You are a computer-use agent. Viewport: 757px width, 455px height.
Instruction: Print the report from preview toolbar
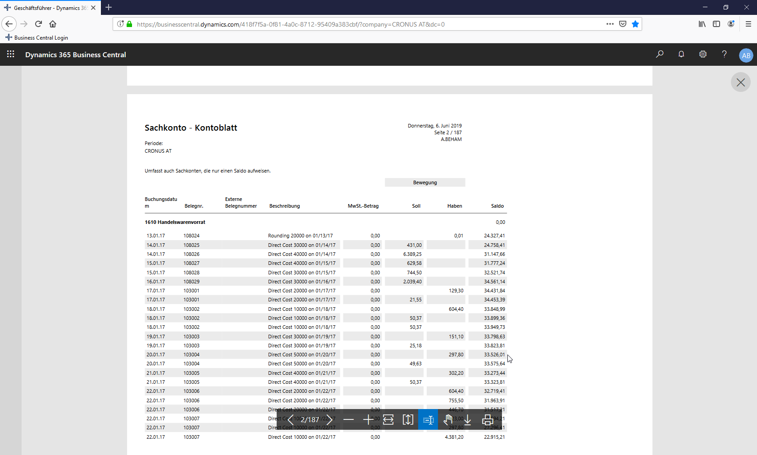pyautogui.click(x=487, y=420)
